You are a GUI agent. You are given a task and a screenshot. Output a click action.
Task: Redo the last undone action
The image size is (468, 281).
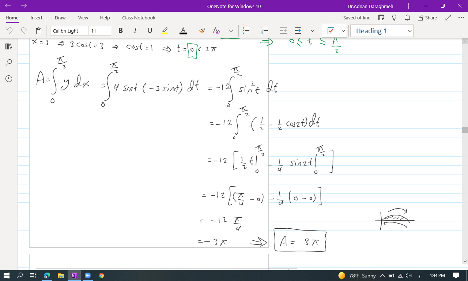coord(24,31)
